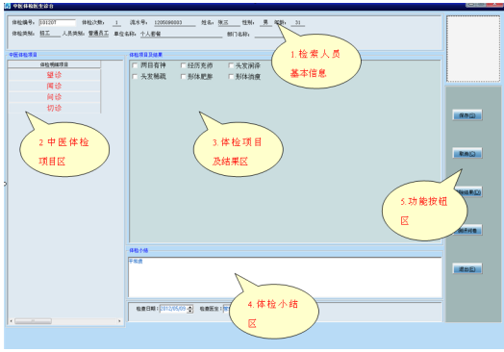Choose 问诊 from the item list
Viewport: 504px width, 352px height.
[x=54, y=97]
